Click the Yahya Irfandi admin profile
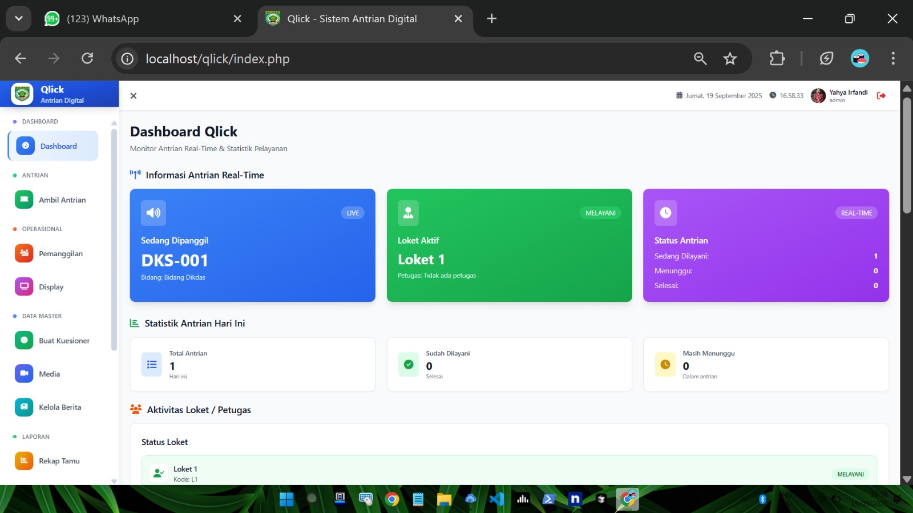913x513 pixels. (x=839, y=96)
